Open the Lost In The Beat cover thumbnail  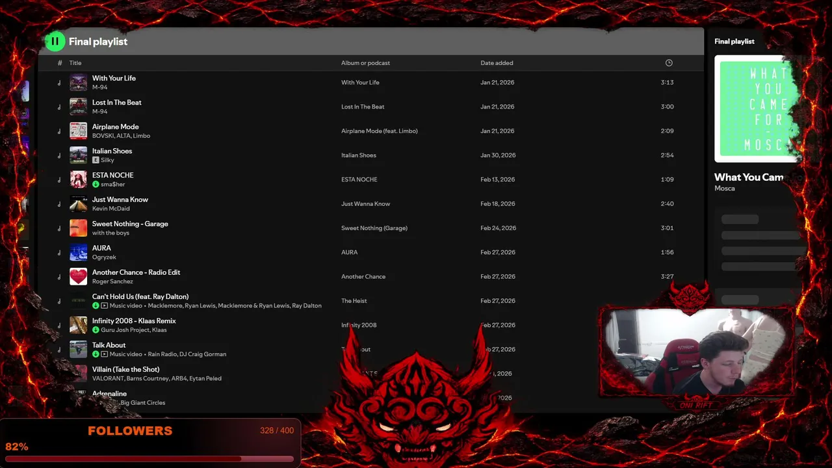78,107
